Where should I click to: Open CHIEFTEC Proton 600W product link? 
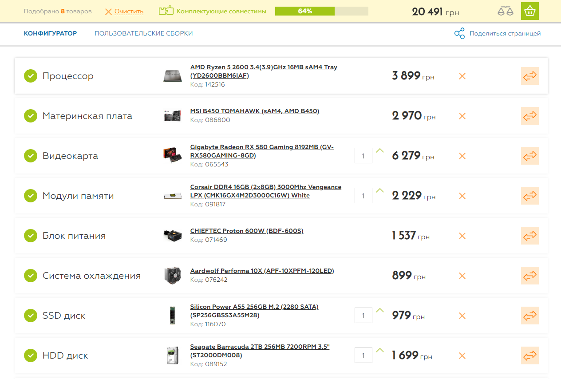tap(247, 231)
